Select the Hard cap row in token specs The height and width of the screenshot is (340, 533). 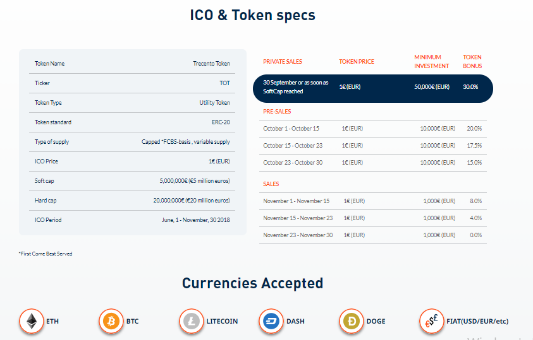(132, 201)
